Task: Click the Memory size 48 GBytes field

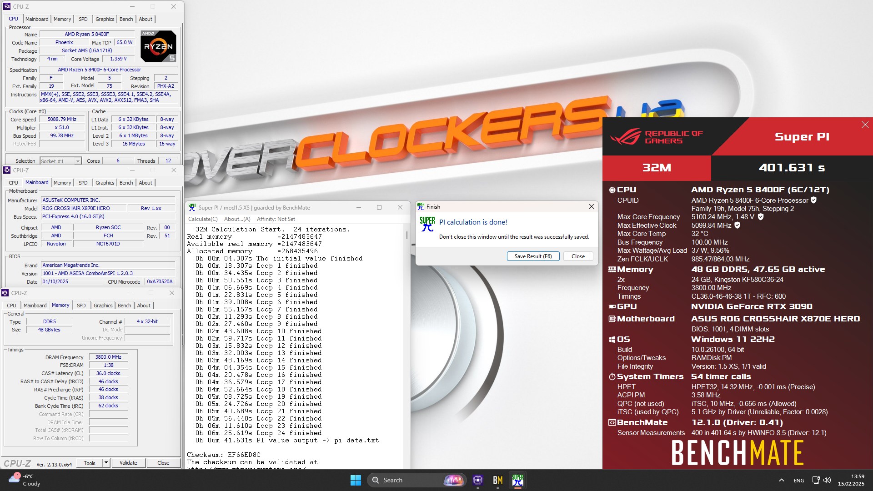Action: click(49, 330)
